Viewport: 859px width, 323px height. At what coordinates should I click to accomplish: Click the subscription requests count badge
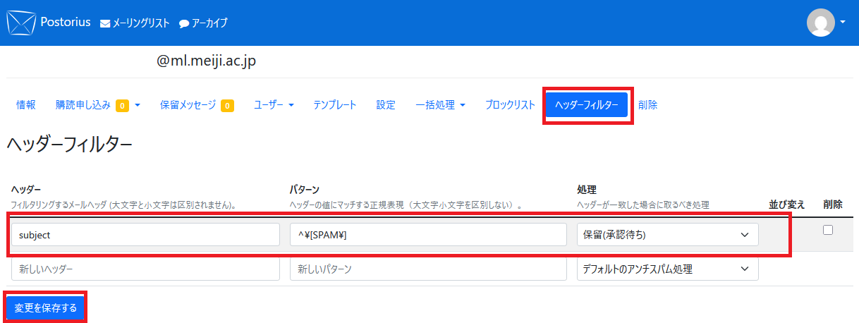122,106
